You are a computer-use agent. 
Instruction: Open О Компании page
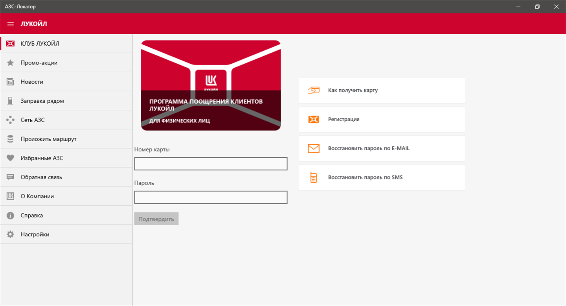[x=66, y=196]
